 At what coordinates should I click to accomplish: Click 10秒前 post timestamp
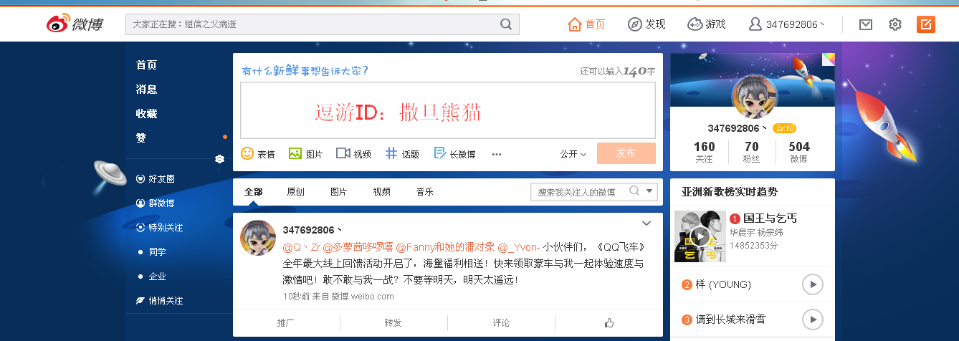[x=296, y=296]
